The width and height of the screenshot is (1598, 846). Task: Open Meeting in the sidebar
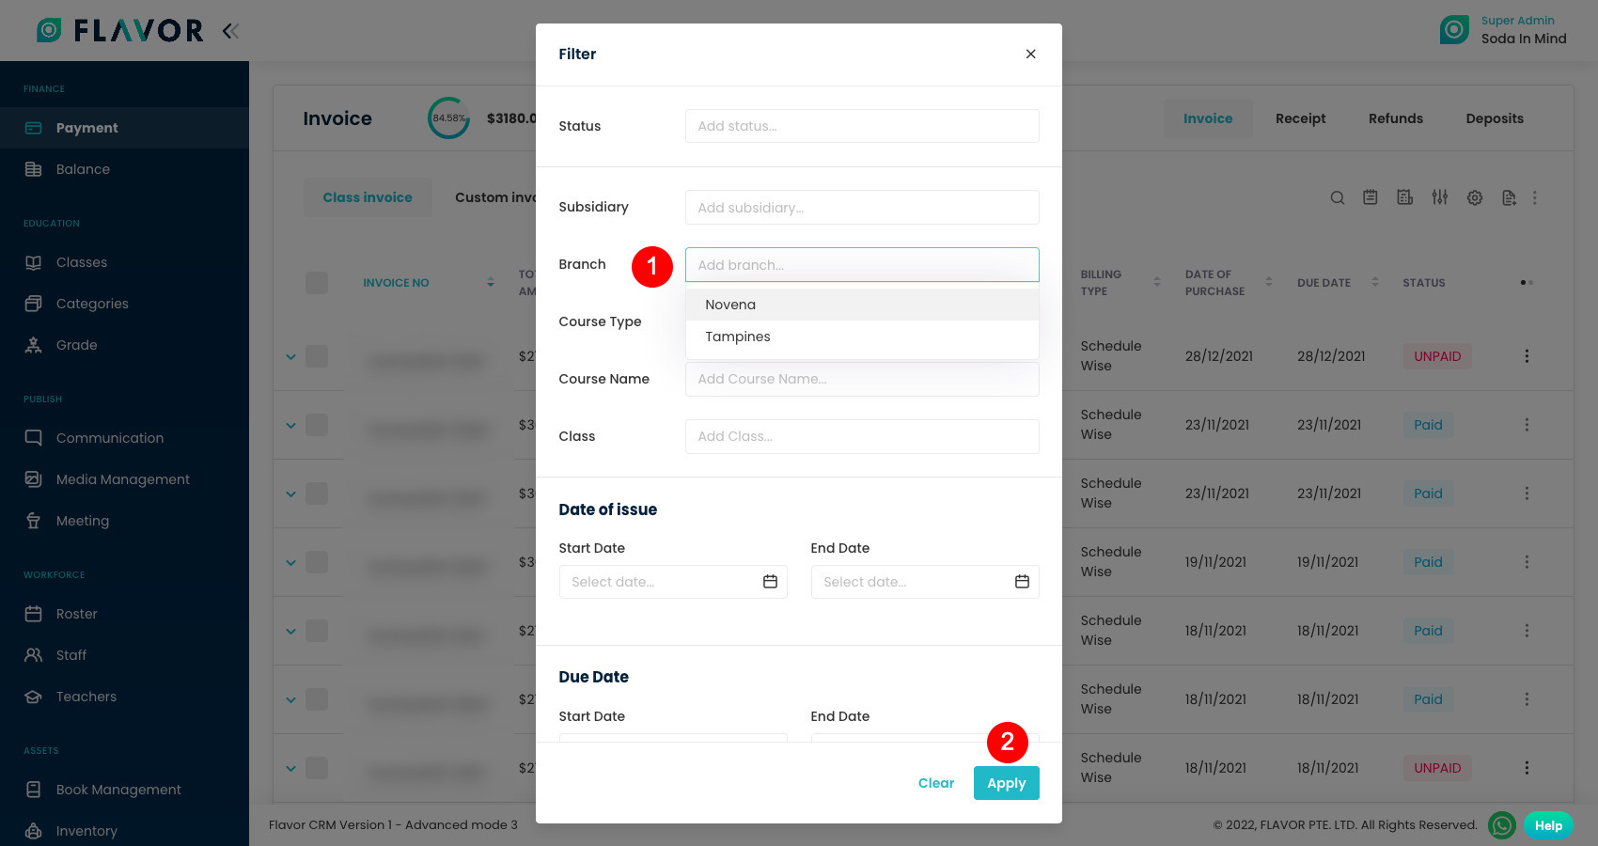[x=124, y=521]
